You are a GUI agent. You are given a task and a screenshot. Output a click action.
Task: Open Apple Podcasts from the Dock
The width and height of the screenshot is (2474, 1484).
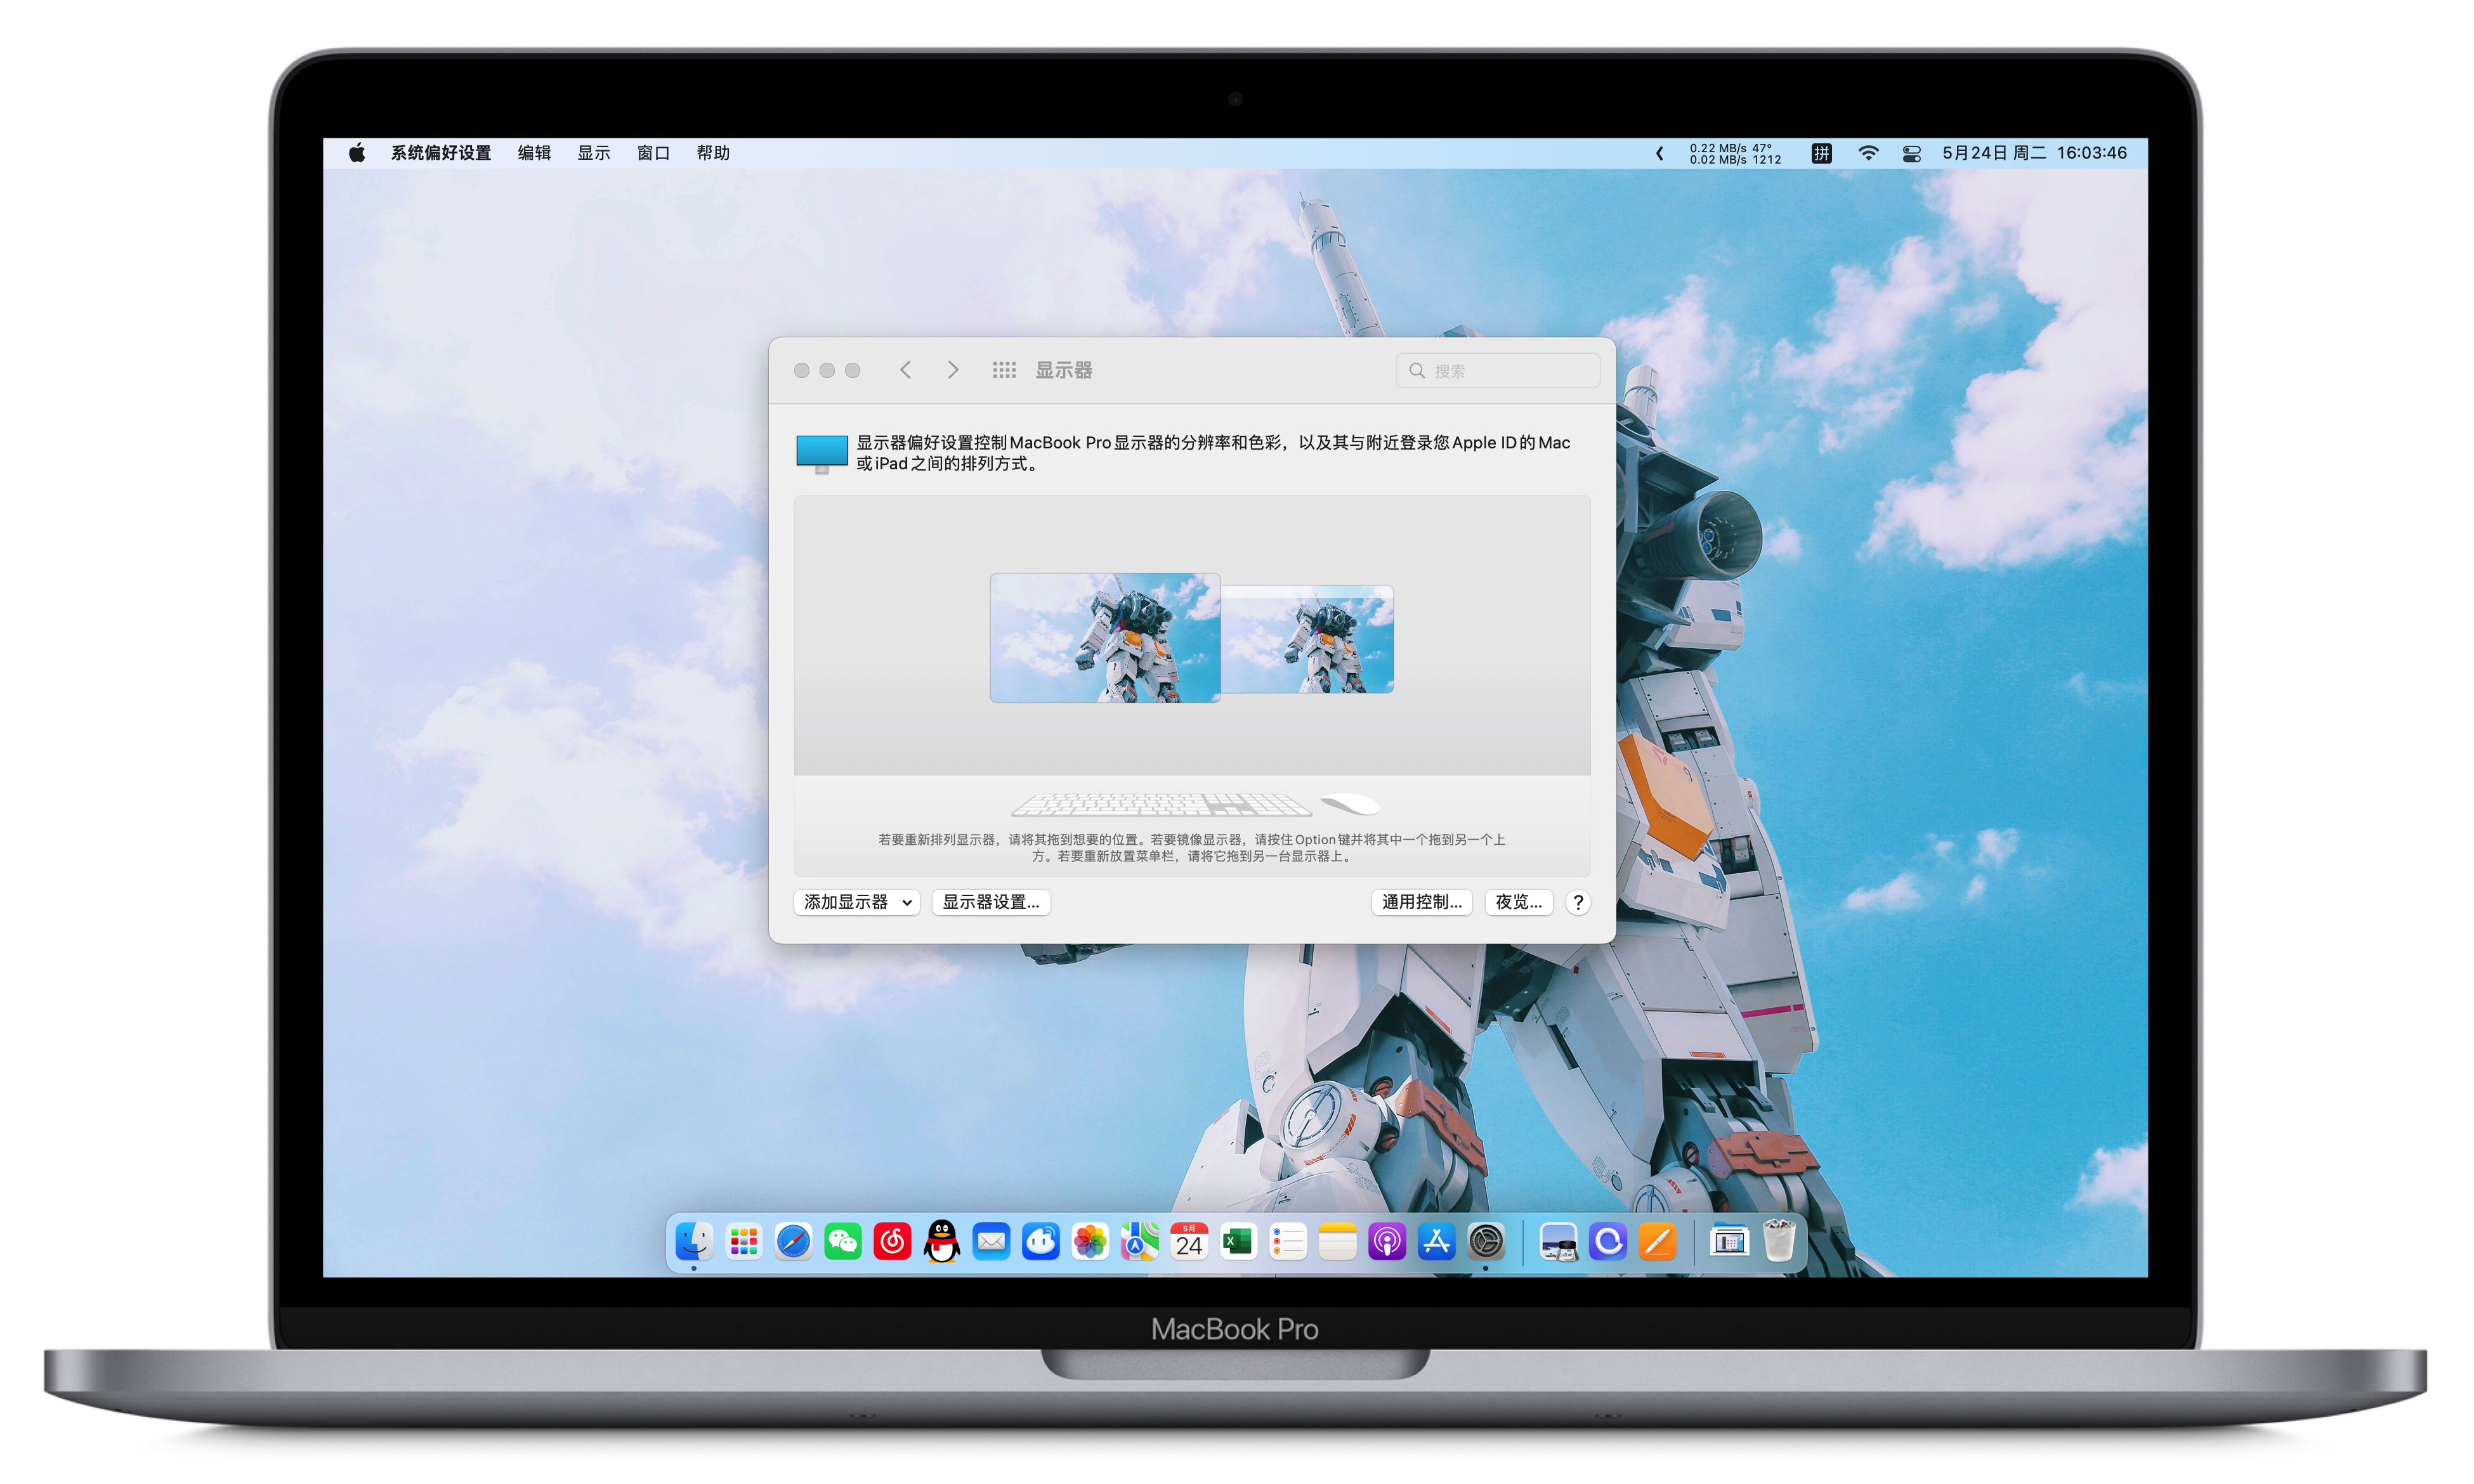pos(1387,1242)
